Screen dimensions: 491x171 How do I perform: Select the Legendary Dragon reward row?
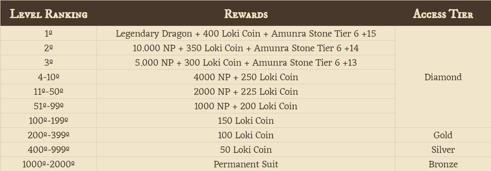pos(246,33)
